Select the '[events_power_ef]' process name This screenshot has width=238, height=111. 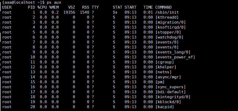(175, 57)
